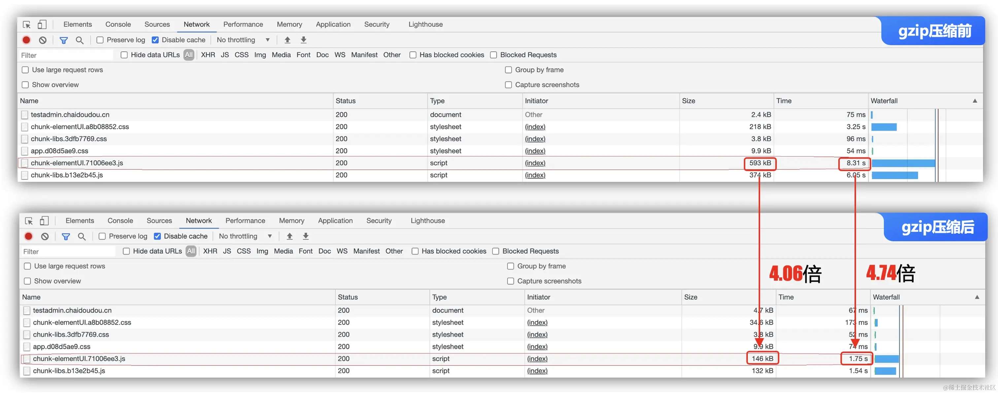Open Performance tab in lower DevTools

245,221
